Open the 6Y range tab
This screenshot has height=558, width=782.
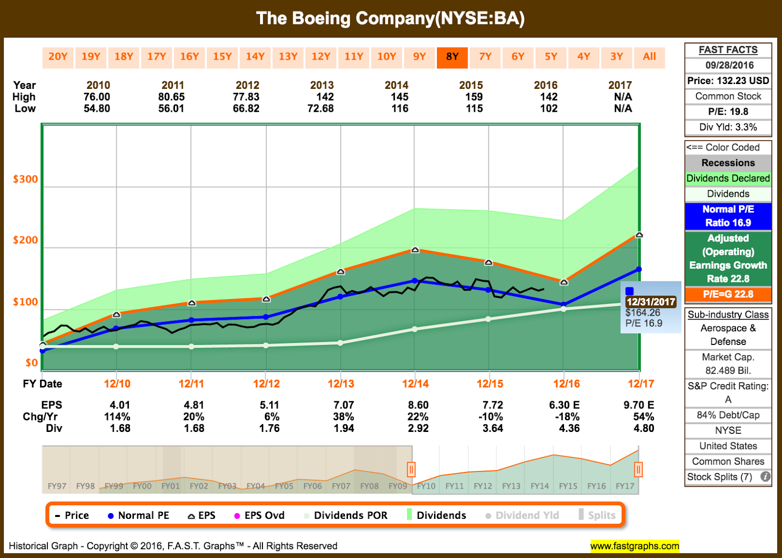pyautogui.click(x=518, y=58)
